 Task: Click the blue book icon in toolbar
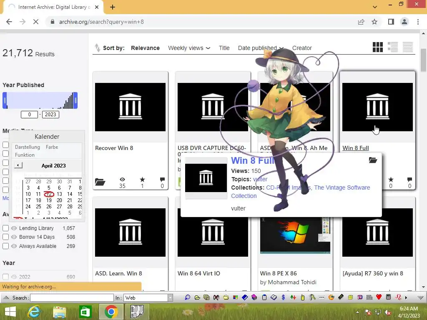click(x=245, y=297)
